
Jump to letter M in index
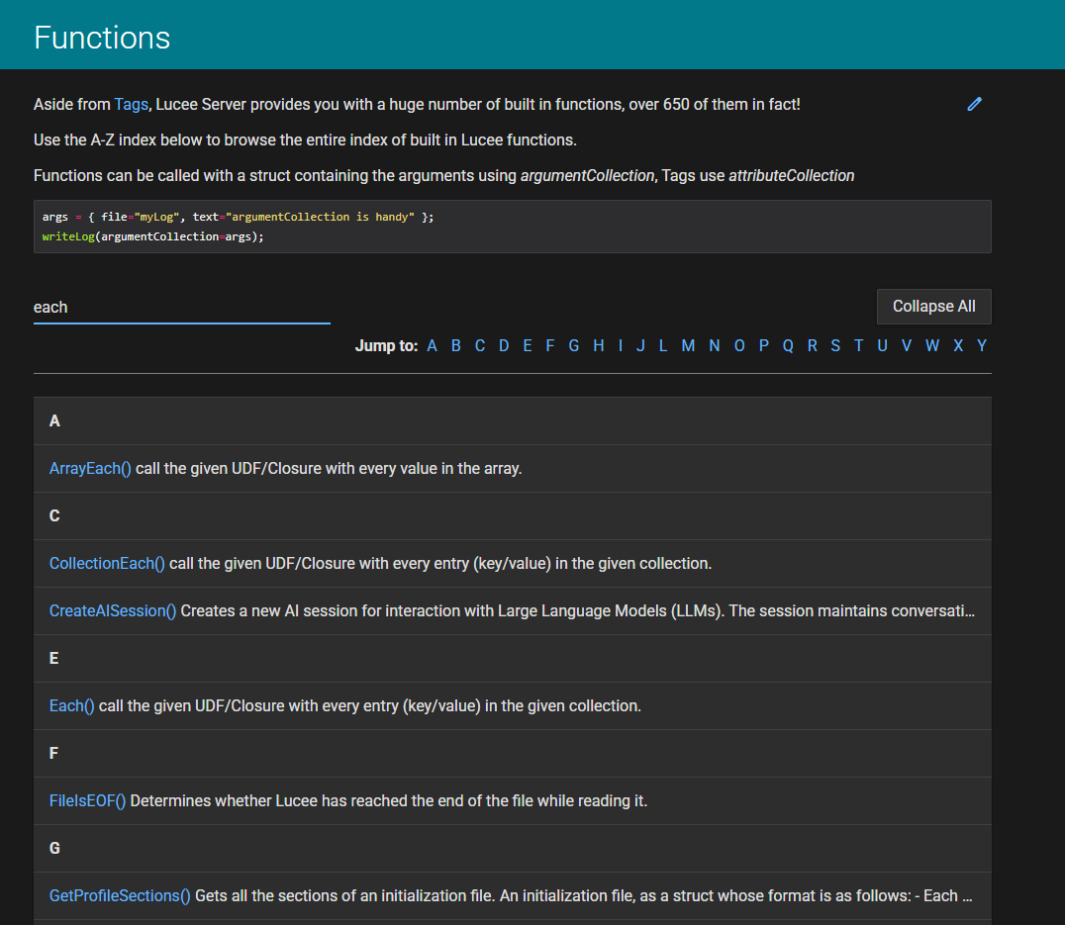point(688,346)
